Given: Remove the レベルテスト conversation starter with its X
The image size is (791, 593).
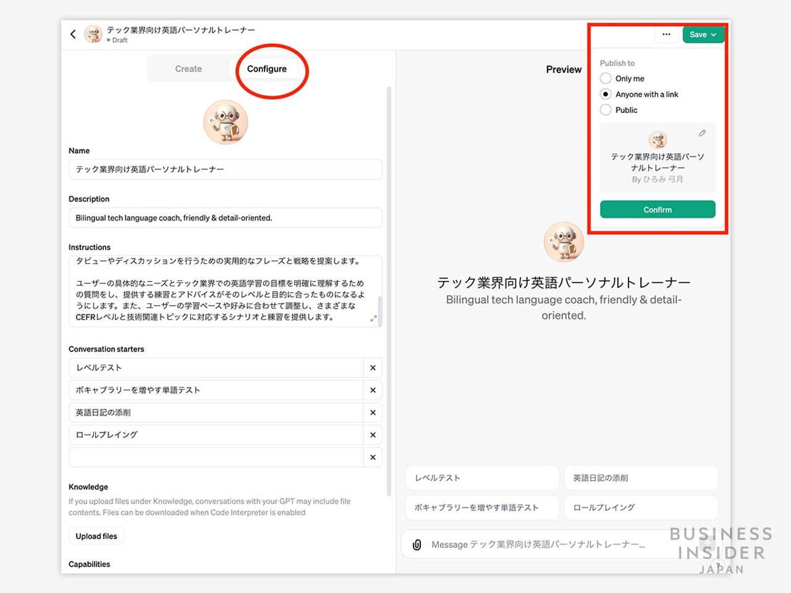Looking at the screenshot, I should click(373, 368).
